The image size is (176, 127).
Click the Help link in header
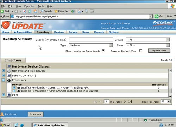point(127,23)
